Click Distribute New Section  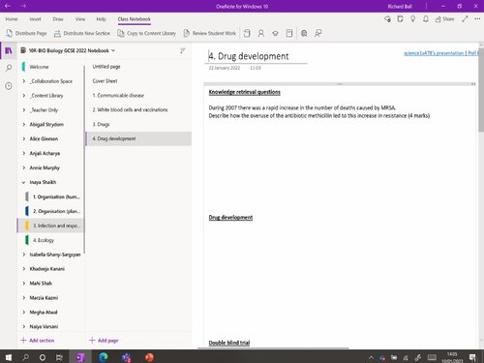click(x=82, y=33)
